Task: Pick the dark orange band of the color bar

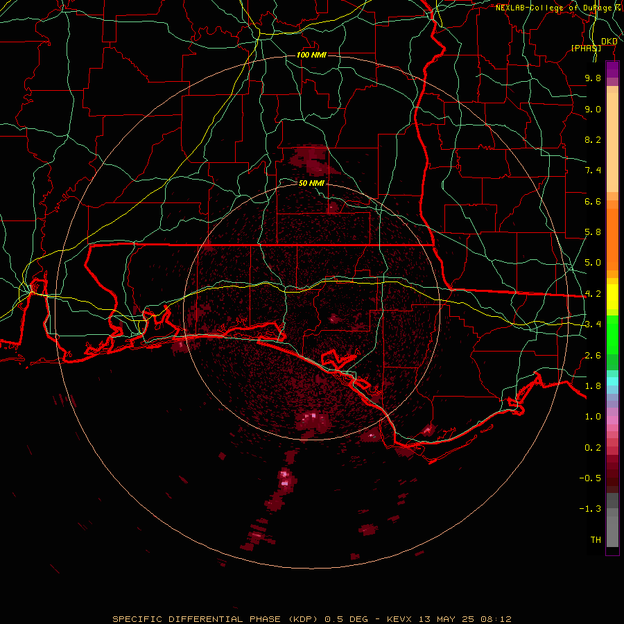Action: click(x=612, y=240)
